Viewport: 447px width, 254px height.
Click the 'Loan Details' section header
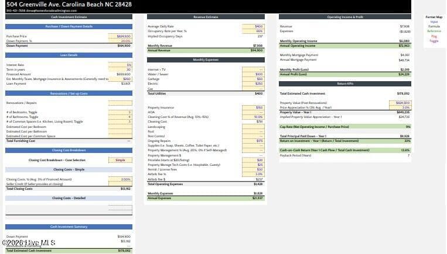click(69, 55)
